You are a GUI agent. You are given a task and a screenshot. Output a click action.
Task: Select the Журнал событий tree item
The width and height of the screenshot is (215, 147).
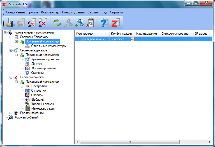[26, 117]
